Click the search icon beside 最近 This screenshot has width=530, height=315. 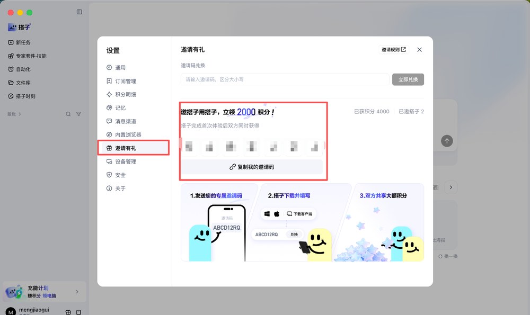tap(68, 114)
